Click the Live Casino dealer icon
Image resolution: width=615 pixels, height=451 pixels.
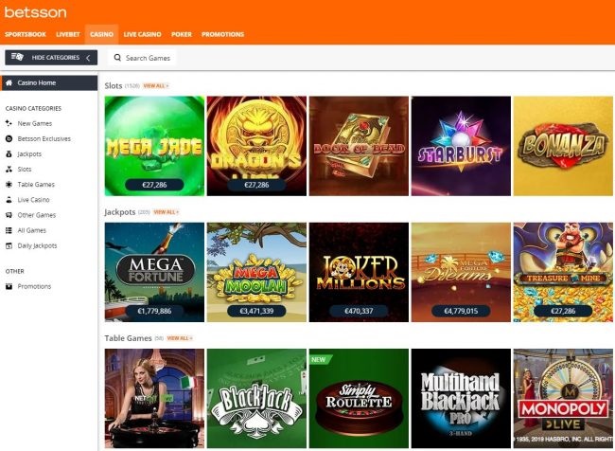tap(9, 200)
